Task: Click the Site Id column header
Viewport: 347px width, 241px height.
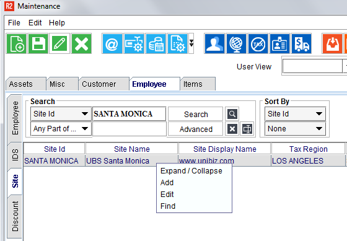Action: tap(55, 149)
